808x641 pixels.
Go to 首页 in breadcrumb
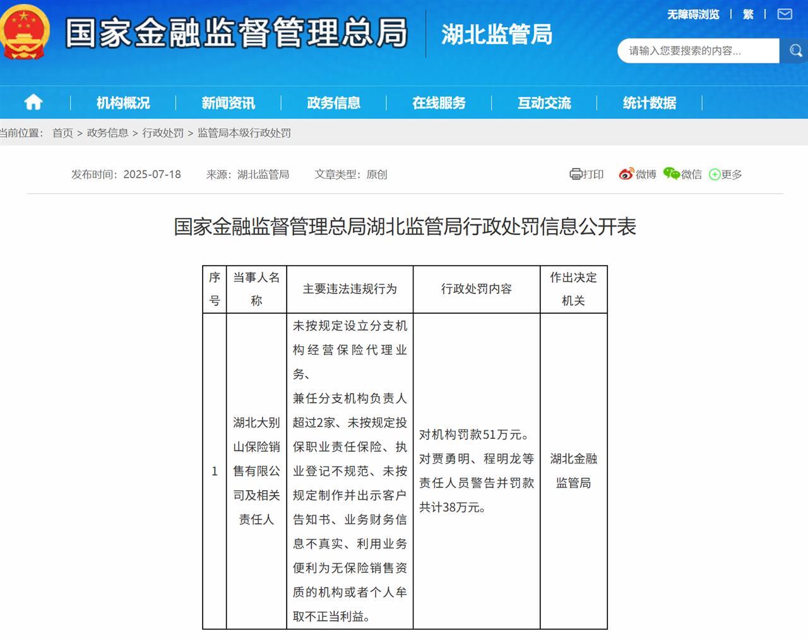tap(62, 133)
